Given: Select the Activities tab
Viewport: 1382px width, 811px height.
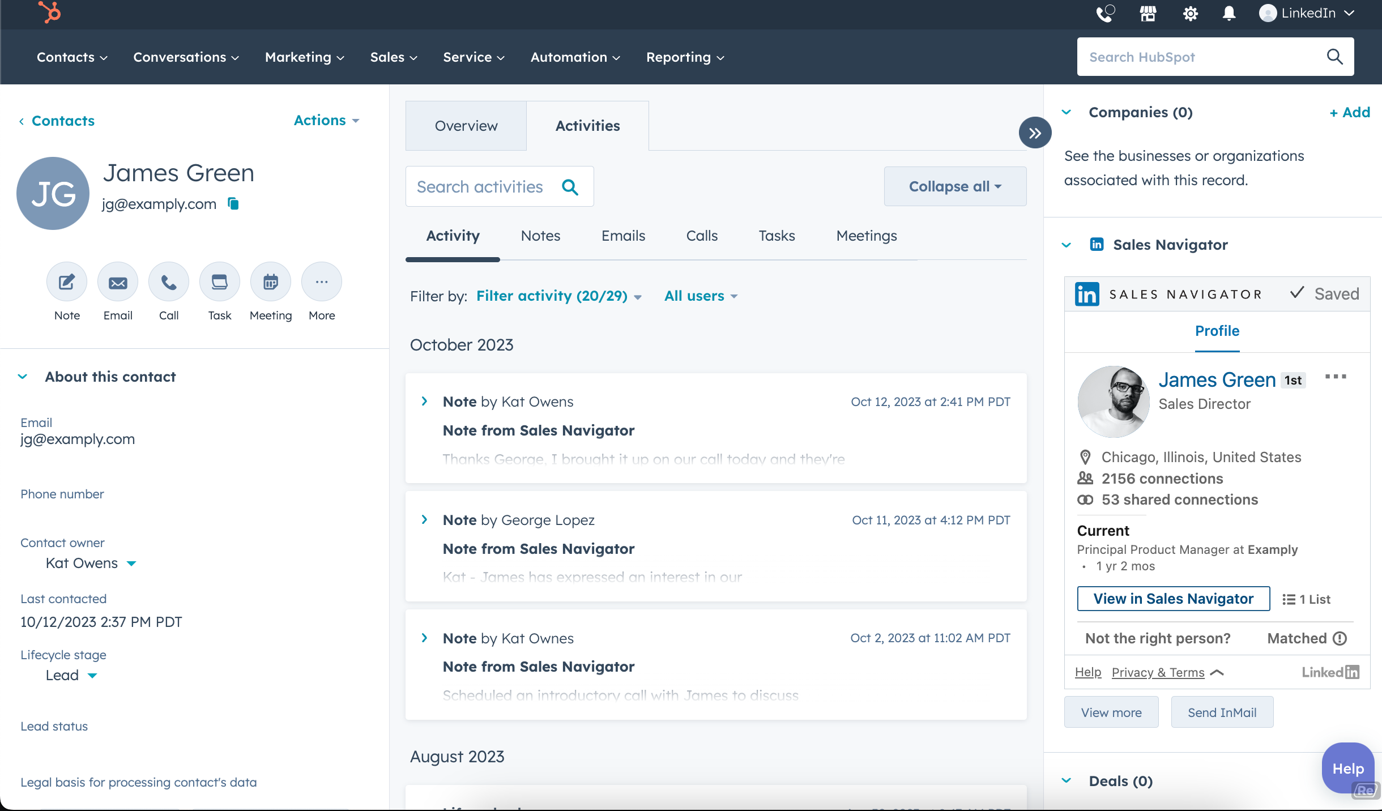Looking at the screenshot, I should [x=587, y=126].
